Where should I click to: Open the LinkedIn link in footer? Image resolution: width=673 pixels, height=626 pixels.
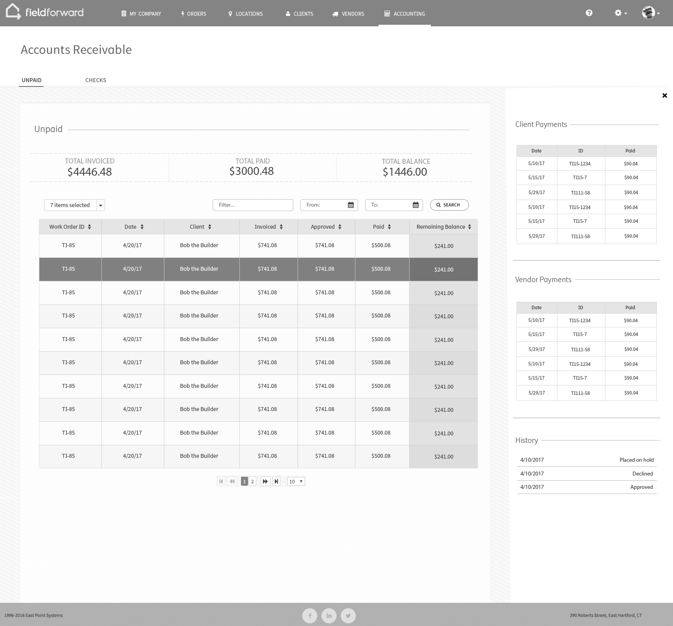(329, 616)
